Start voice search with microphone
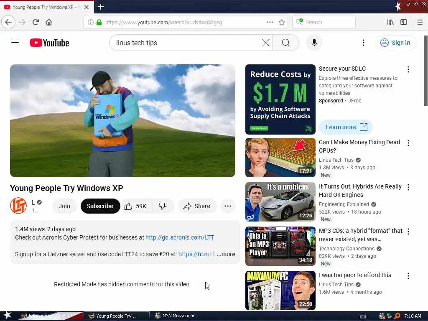Screen dimensions: 428x321 (314, 43)
